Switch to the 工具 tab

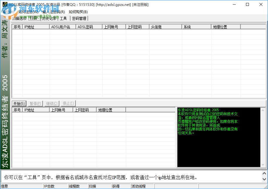click(x=63, y=18)
